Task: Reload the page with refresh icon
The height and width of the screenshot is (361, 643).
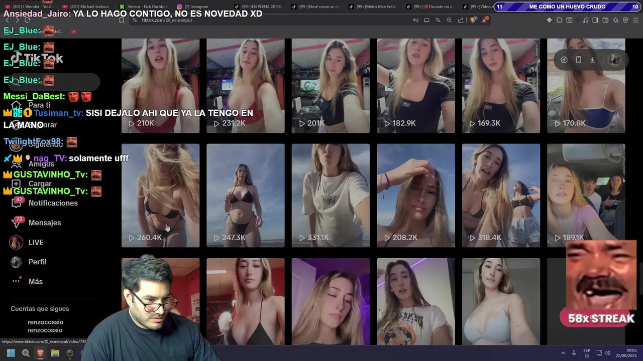Action: pyautogui.click(x=27, y=20)
